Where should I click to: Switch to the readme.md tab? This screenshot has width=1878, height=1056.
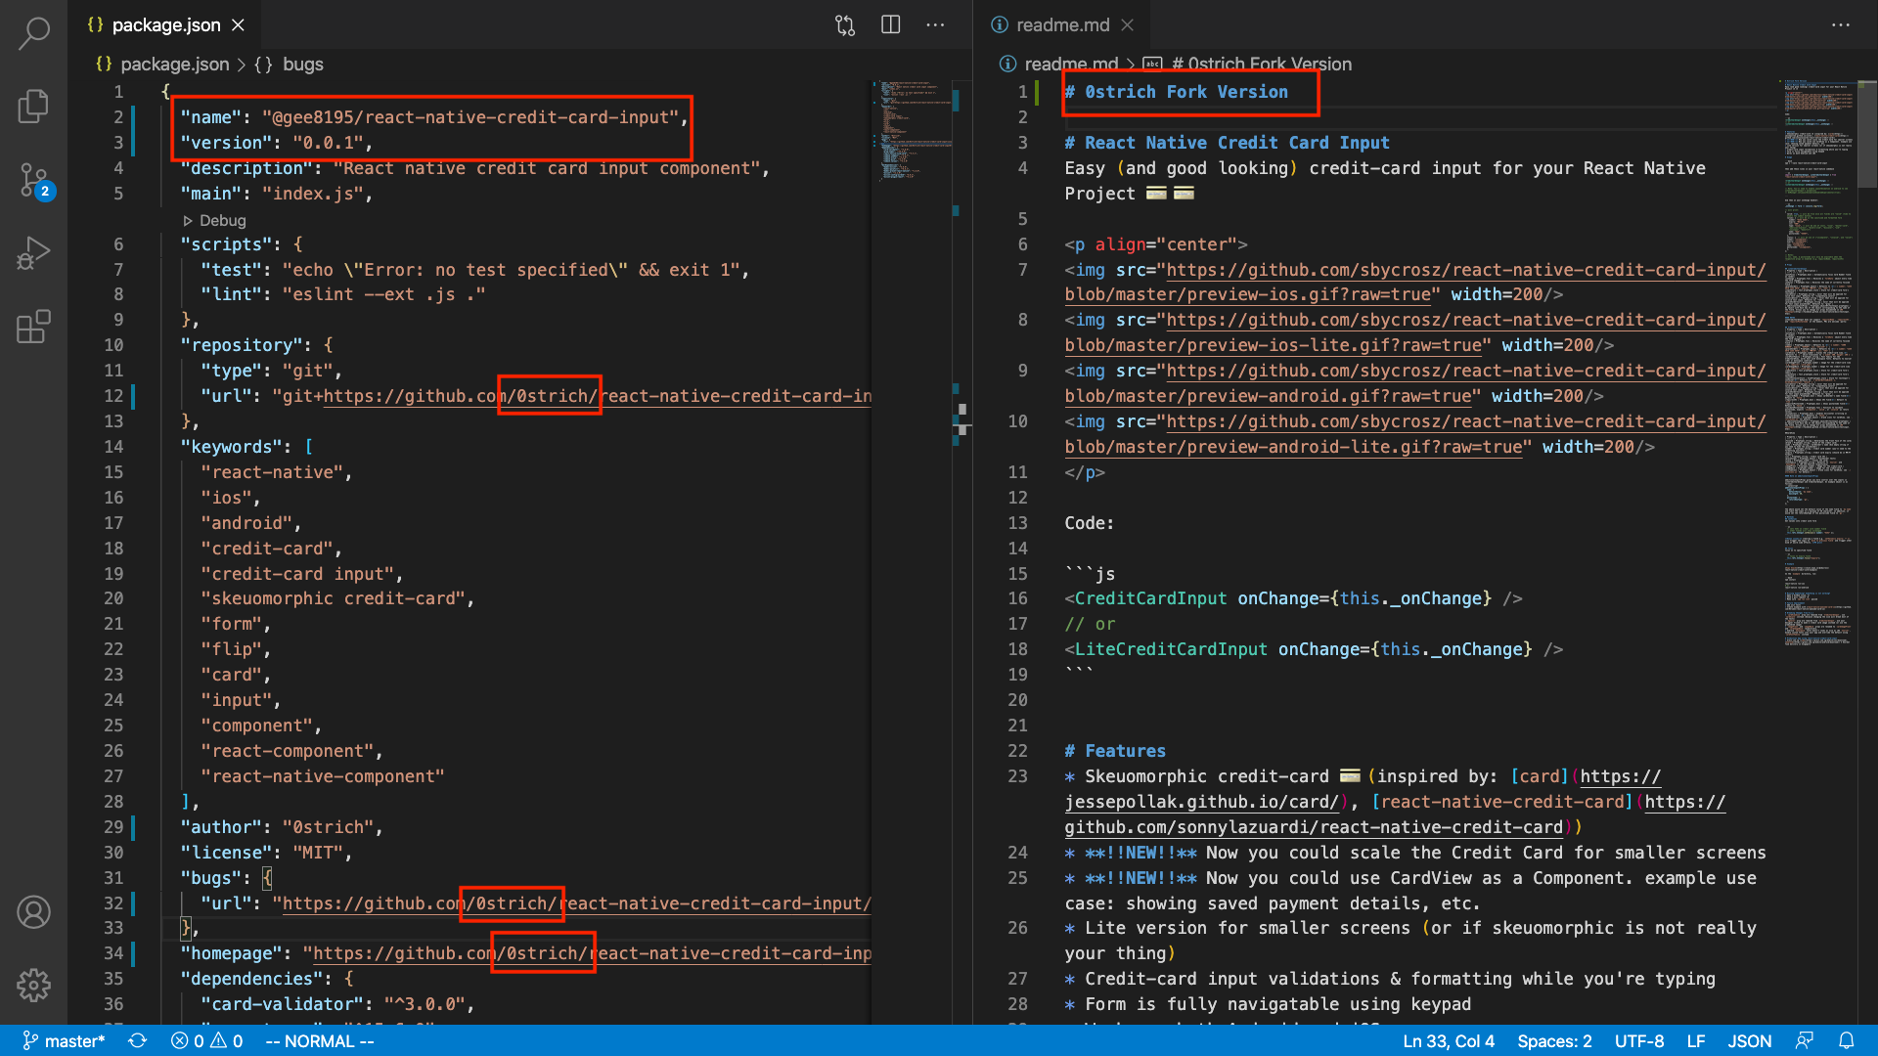tap(1061, 25)
